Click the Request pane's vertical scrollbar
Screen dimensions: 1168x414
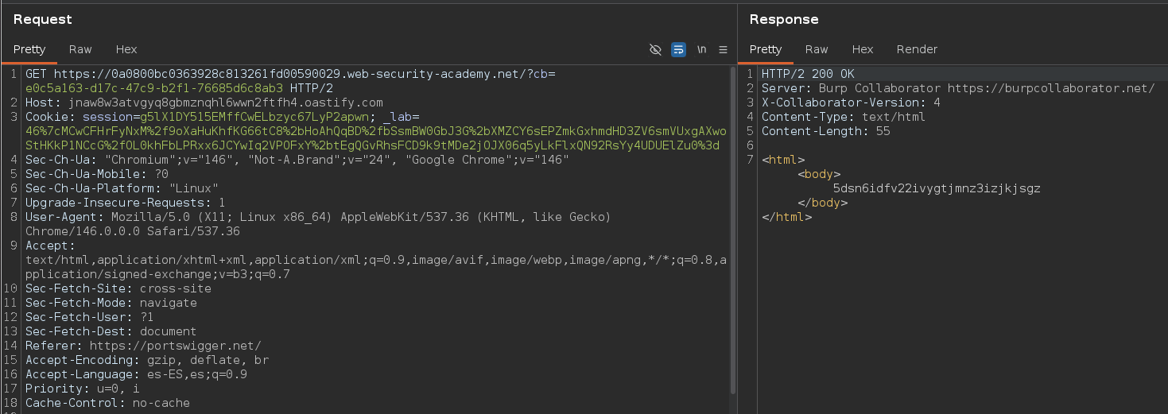point(732,230)
